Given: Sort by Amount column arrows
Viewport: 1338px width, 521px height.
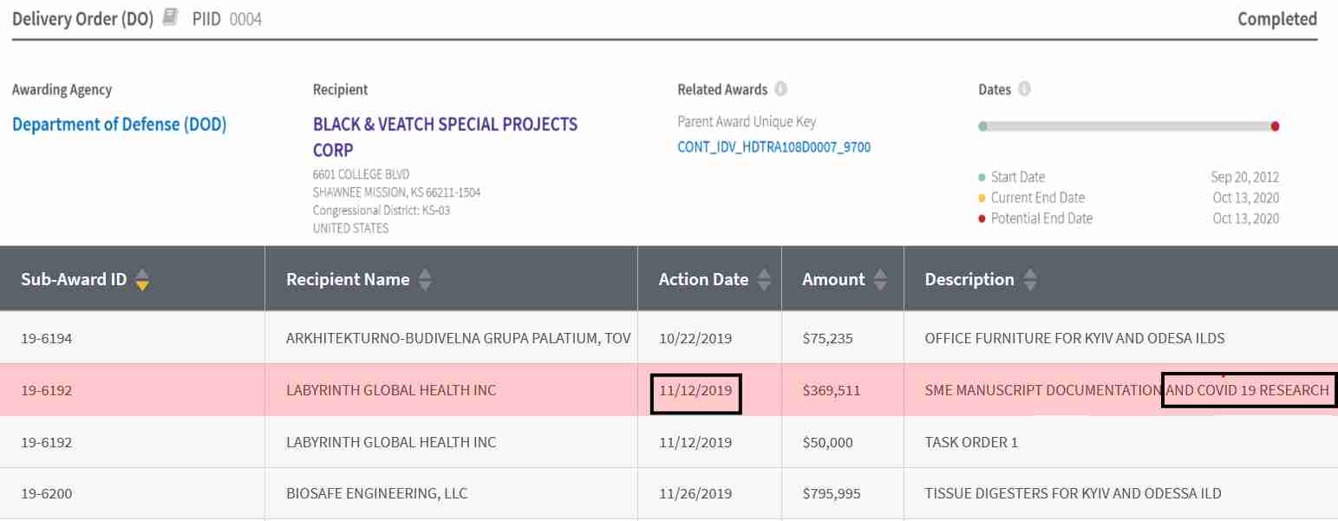Looking at the screenshot, I should point(880,279).
